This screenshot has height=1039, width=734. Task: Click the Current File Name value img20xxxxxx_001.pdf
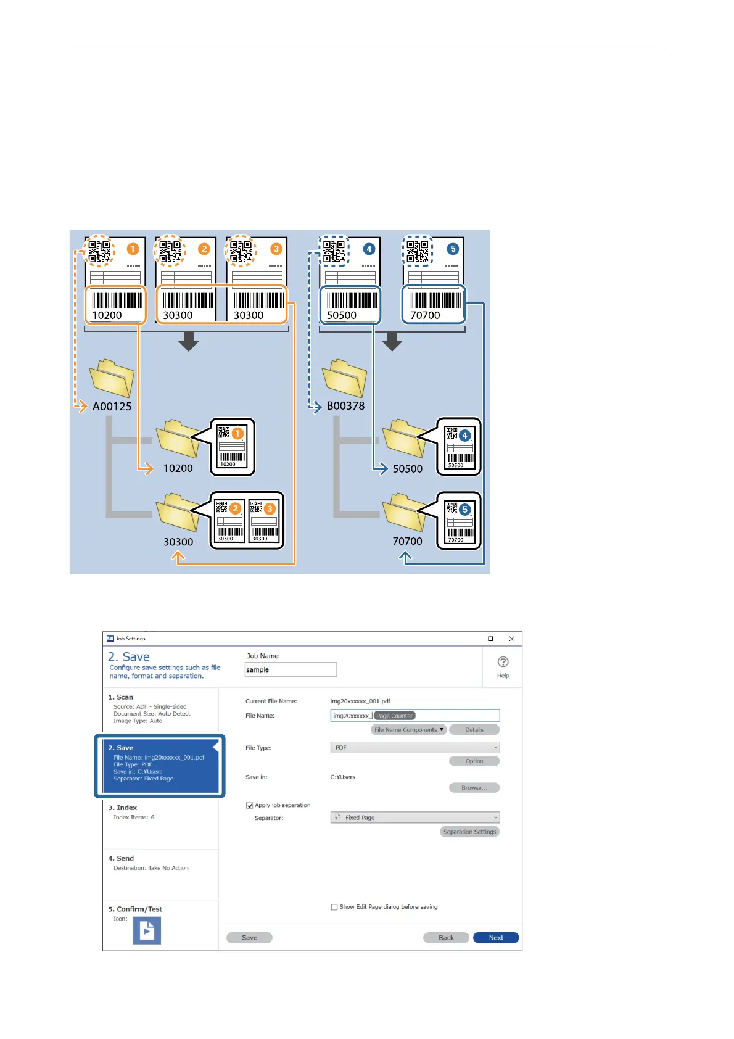click(x=360, y=701)
